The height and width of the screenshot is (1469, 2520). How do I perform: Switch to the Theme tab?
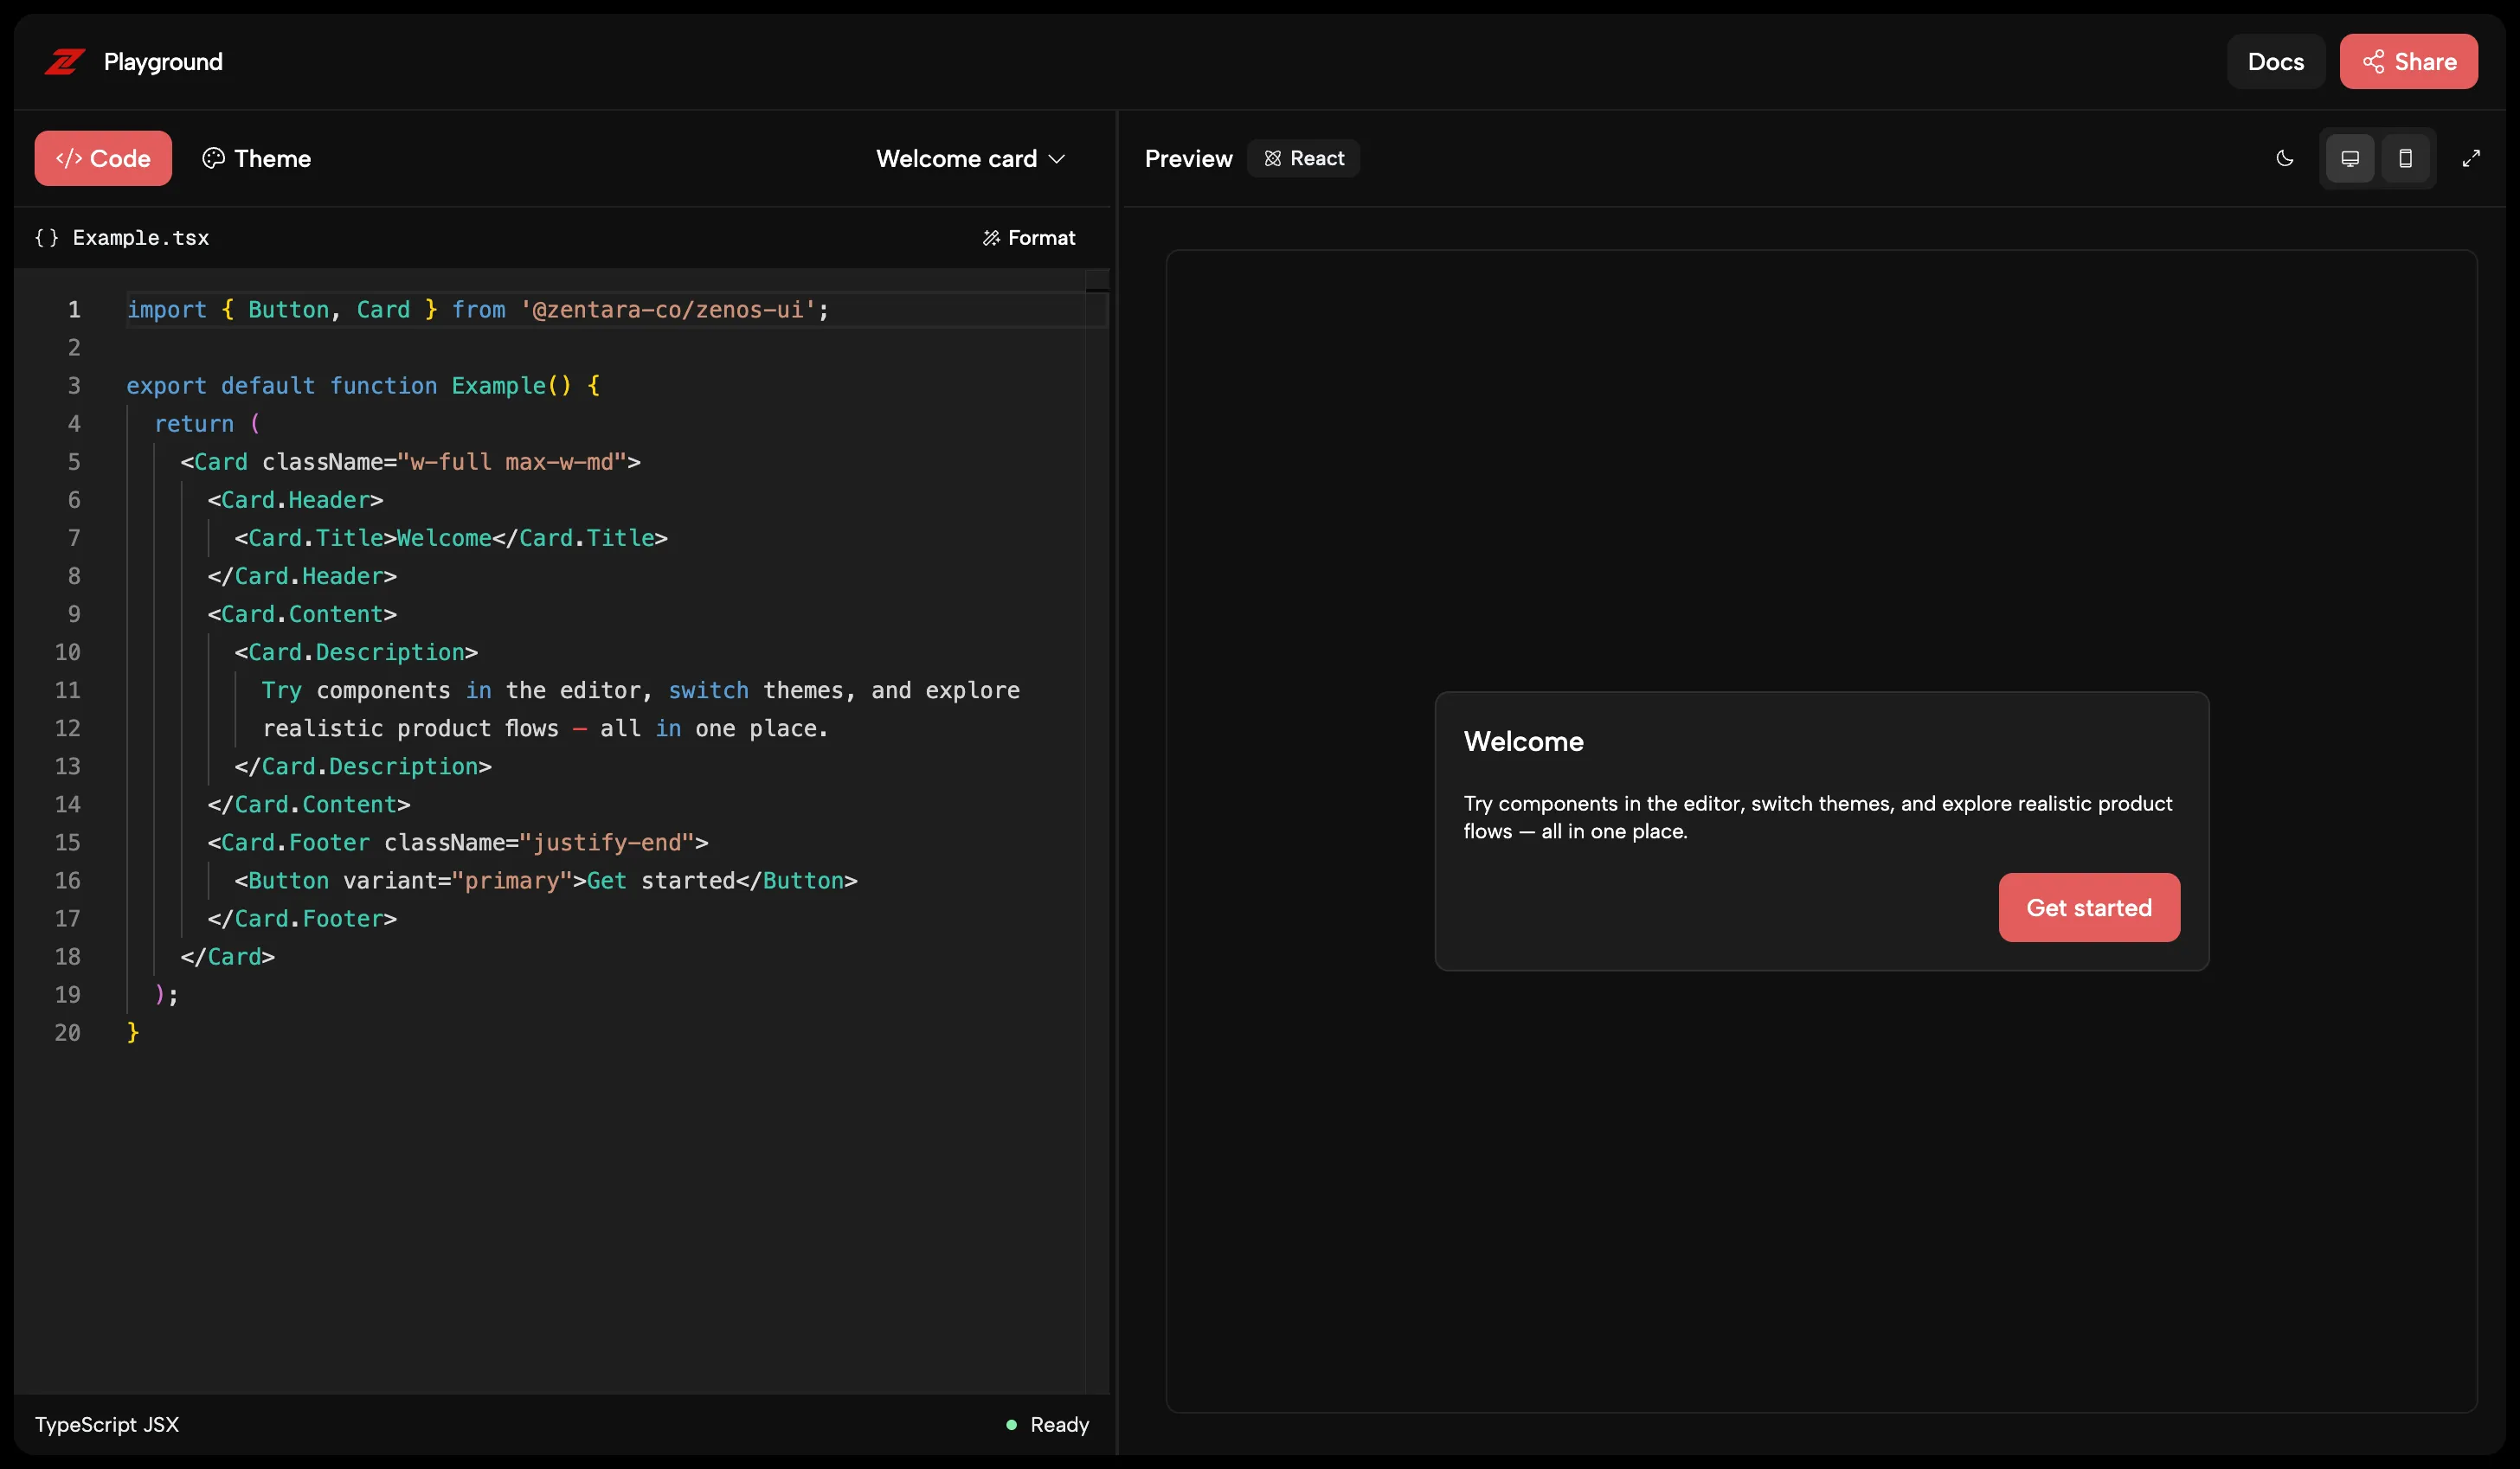(257, 158)
